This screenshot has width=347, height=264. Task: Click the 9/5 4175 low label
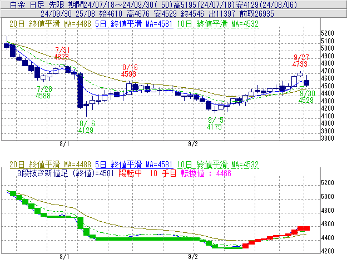pyautogui.click(x=215, y=123)
